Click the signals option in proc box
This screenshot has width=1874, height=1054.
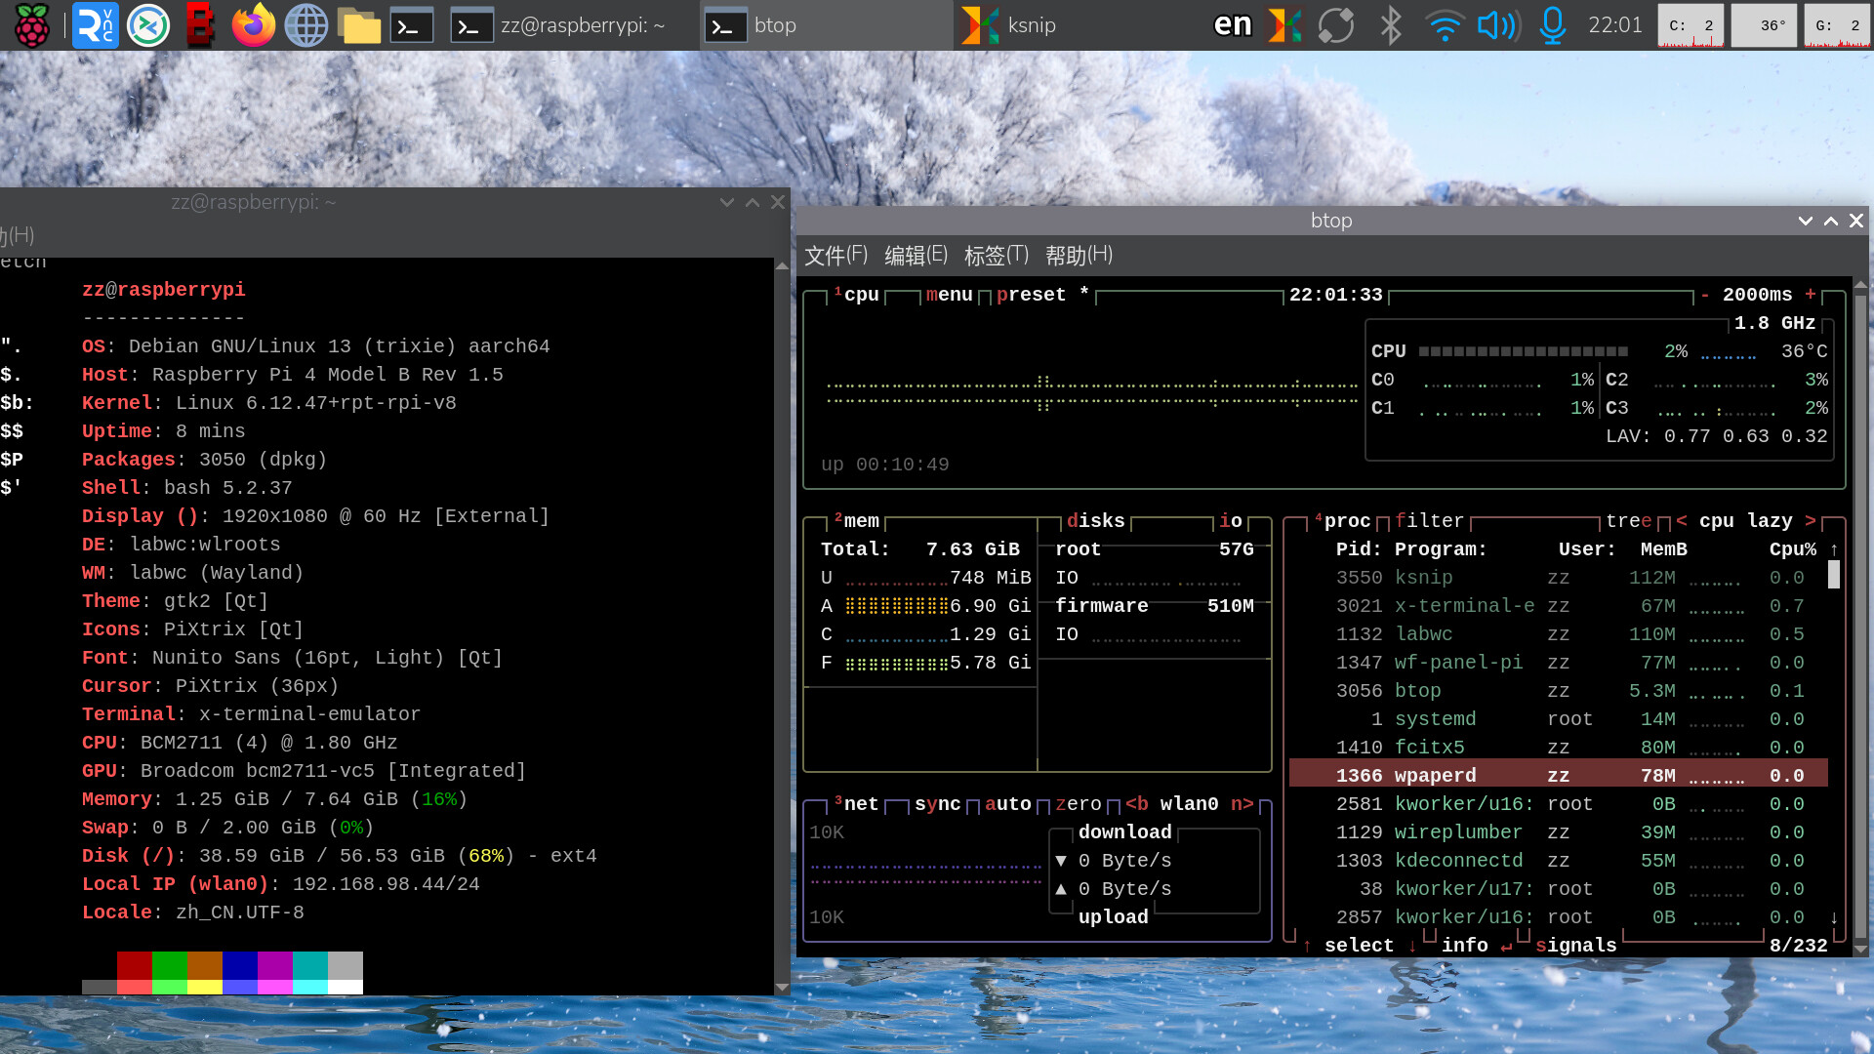tap(1575, 946)
